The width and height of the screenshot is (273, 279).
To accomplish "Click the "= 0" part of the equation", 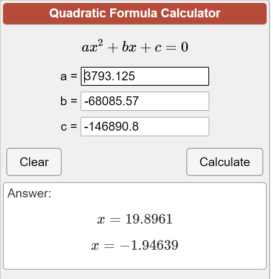I will coord(178,47).
